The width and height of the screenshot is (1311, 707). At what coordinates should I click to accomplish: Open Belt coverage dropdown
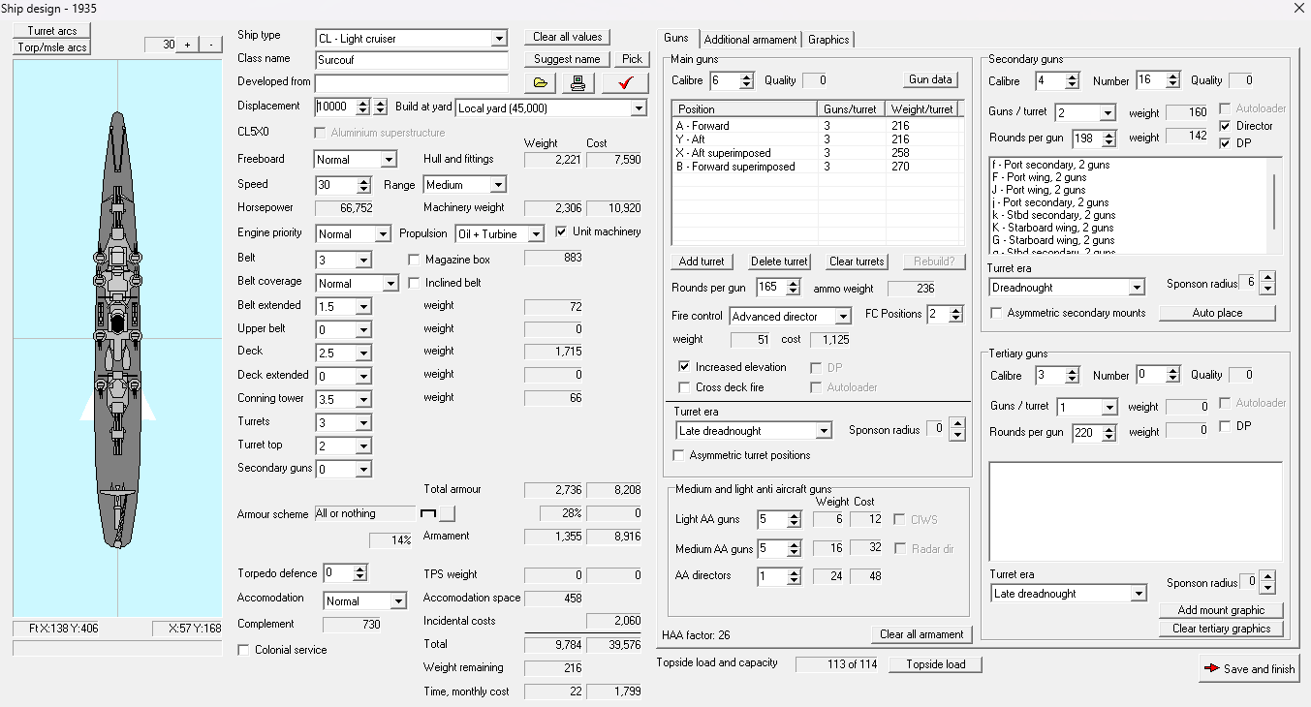(390, 284)
